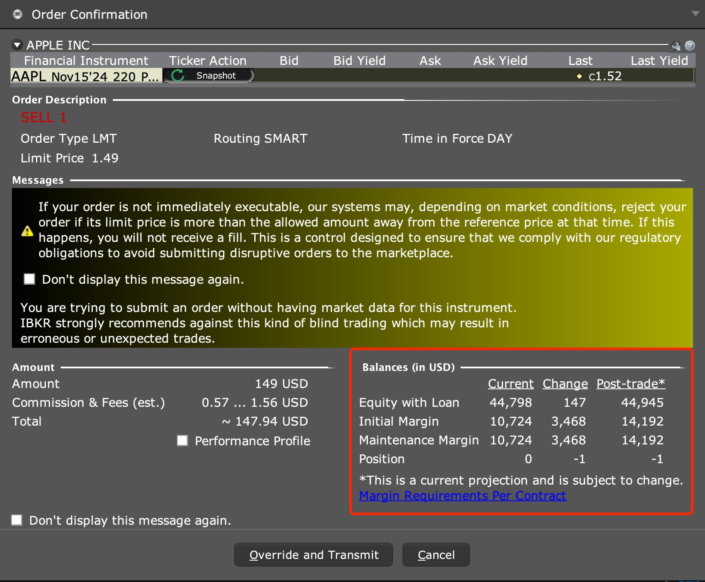Click the Last column header
Viewport: 705px width, 582px height.
pyautogui.click(x=580, y=61)
